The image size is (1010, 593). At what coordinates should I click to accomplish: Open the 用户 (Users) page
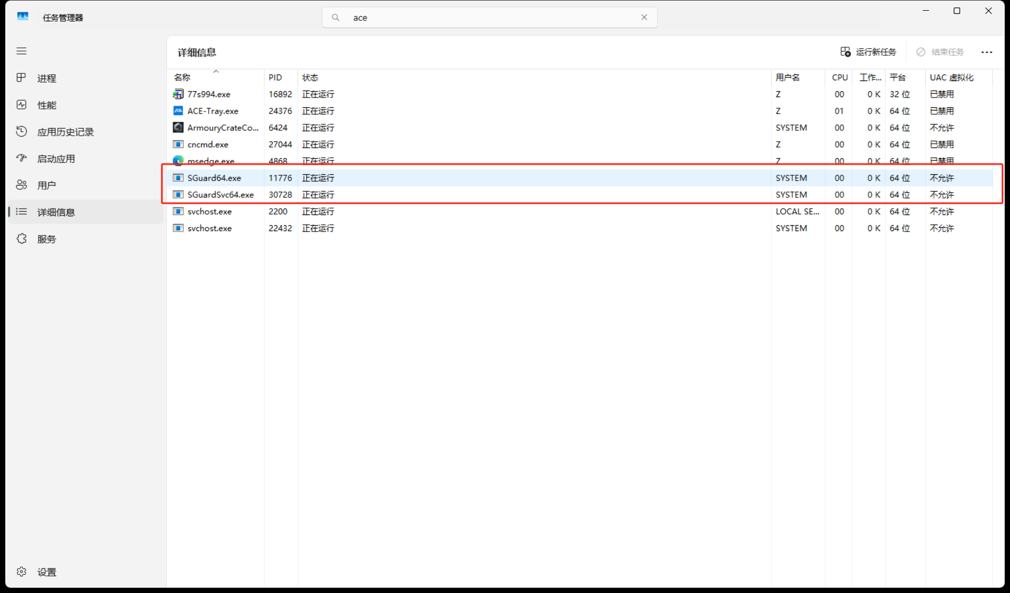[x=86, y=186]
